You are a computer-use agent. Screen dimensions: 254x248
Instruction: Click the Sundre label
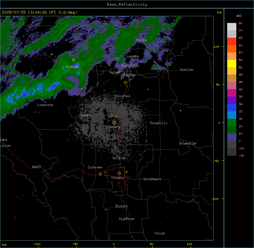click(x=86, y=115)
